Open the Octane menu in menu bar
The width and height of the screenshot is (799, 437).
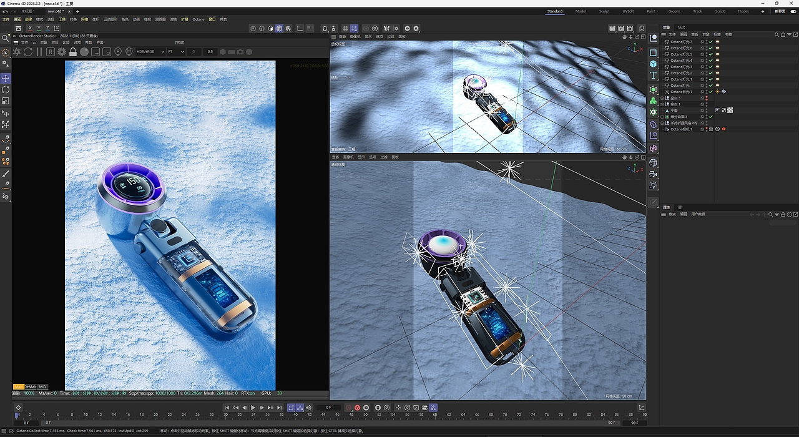198,19
